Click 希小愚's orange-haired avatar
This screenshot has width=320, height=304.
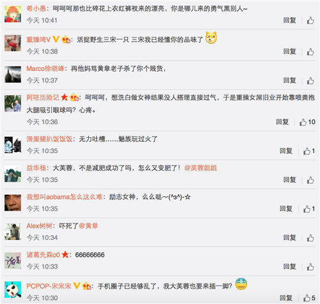coord(13,14)
